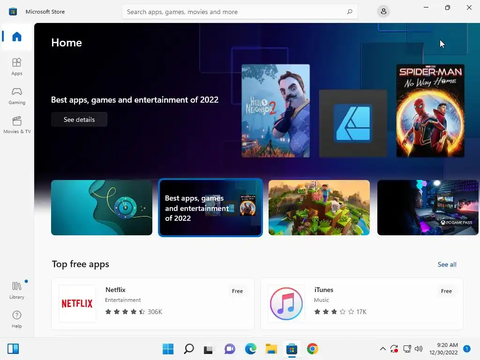This screenshot has width=480, height=360.
Task: Click the iTunes app title
Action: coord(323,290)
